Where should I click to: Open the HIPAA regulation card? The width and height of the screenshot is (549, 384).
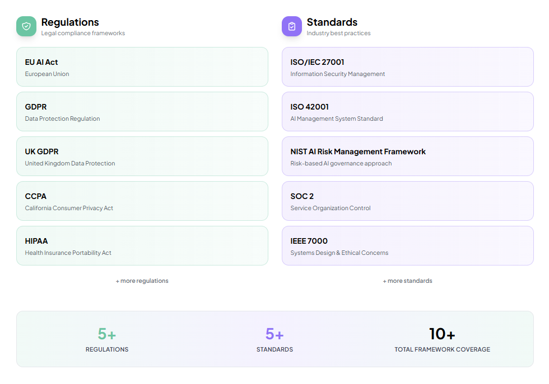142,246
